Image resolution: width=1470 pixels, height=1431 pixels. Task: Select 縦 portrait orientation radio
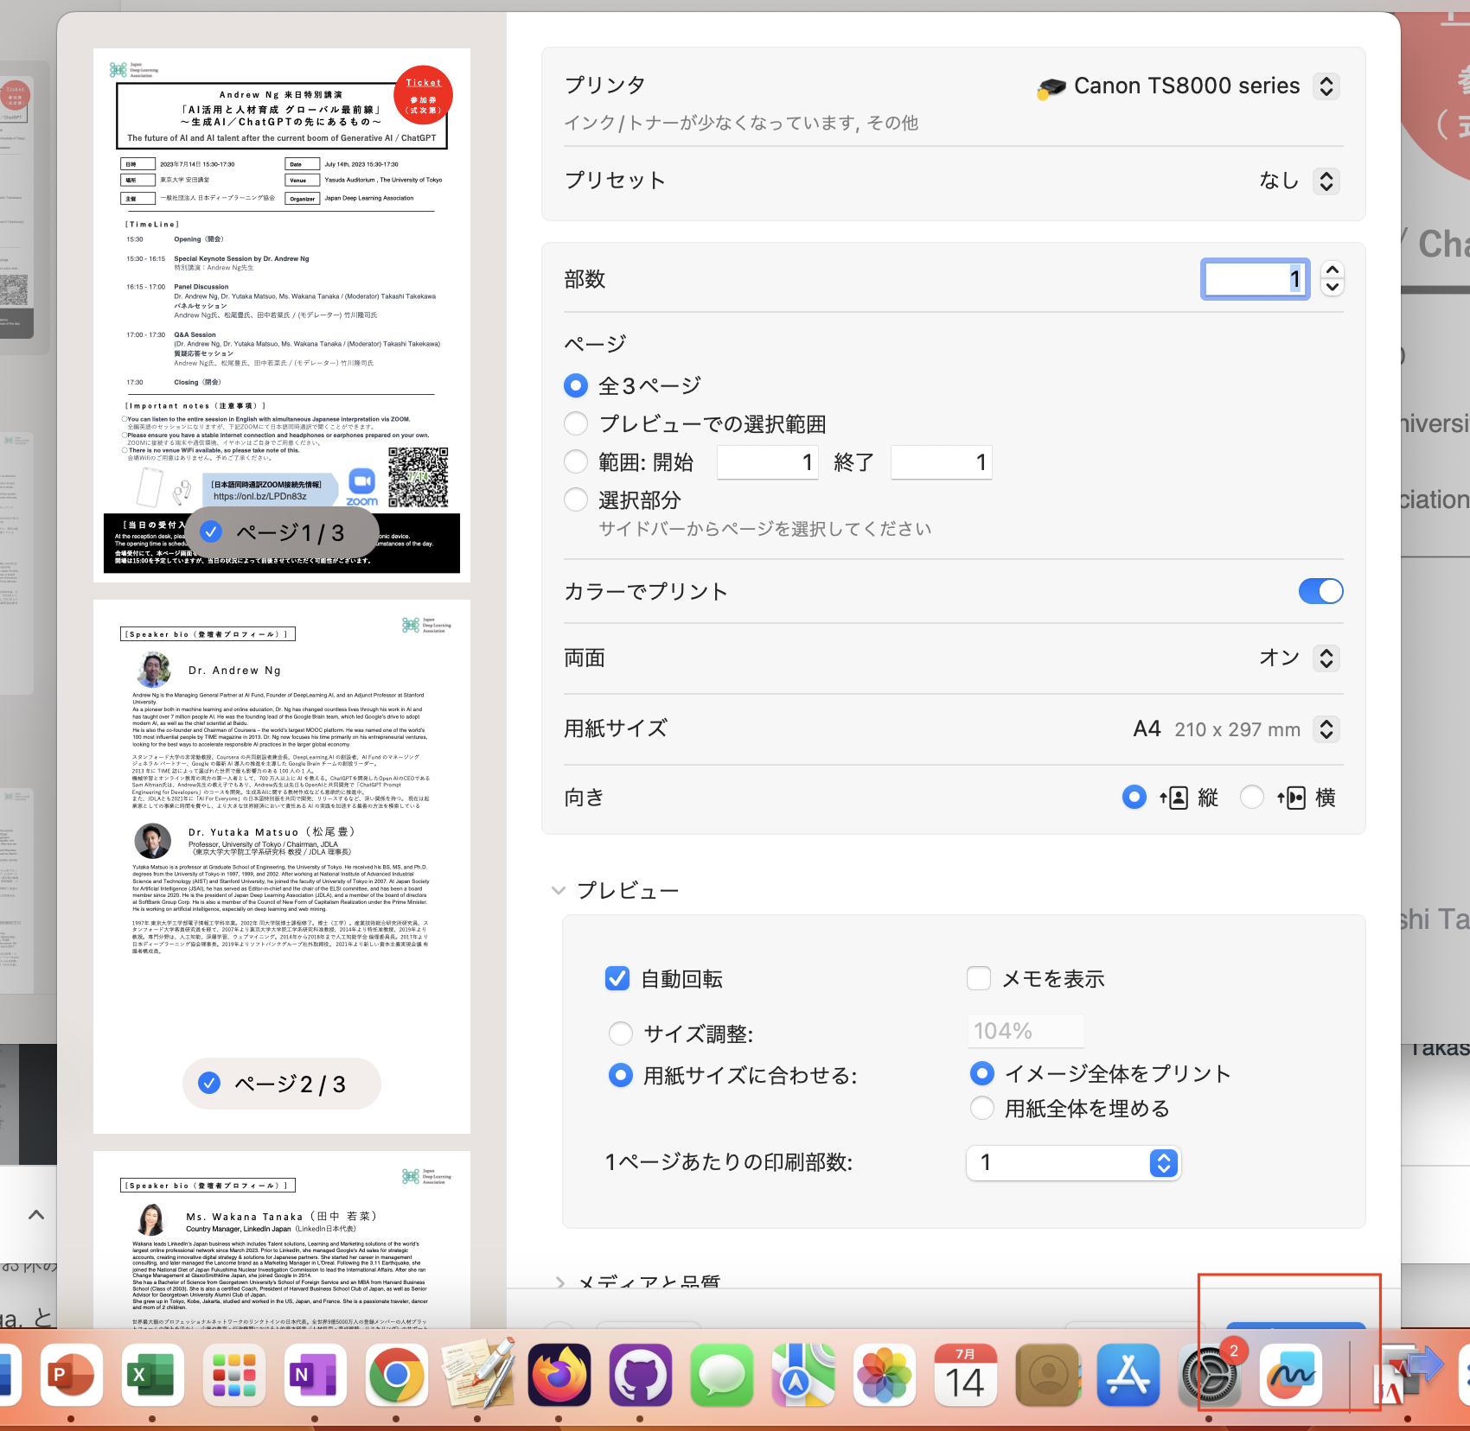[1134, 797]
